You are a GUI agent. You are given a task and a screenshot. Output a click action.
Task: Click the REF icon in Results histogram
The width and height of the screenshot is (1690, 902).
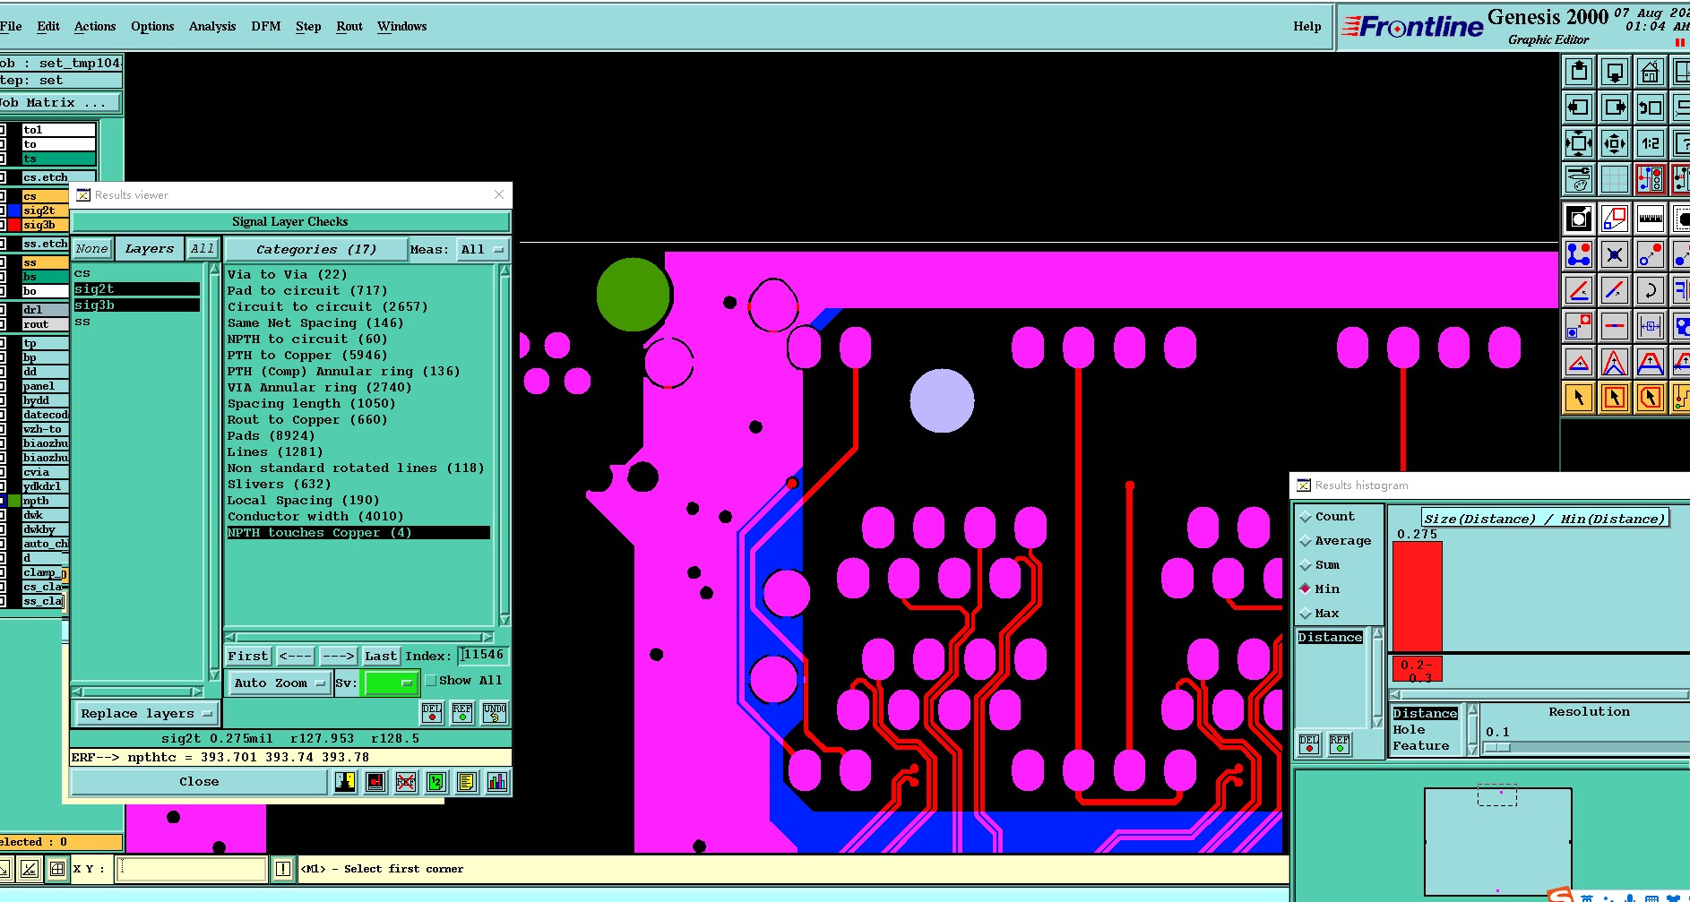[x=1340, y=744]
